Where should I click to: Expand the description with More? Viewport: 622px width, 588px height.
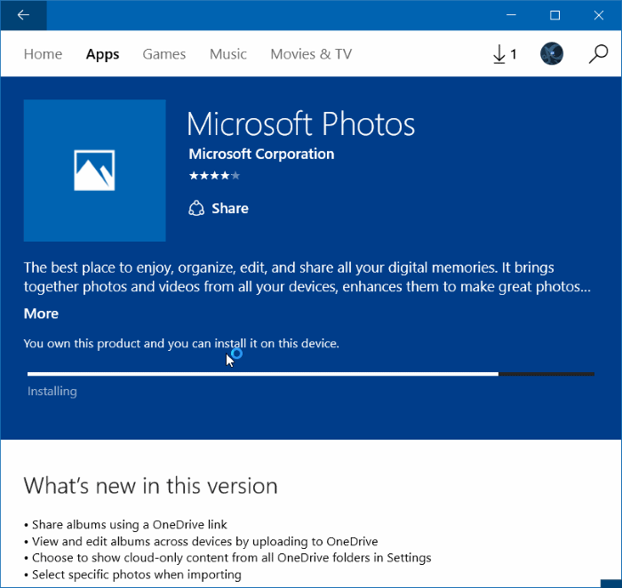pos(41,314)
